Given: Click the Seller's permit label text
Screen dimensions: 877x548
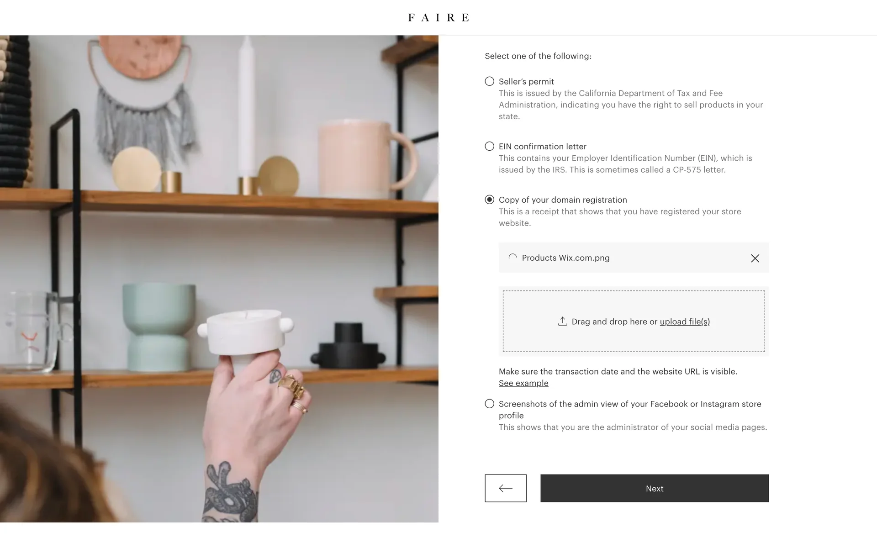Looking at the screenshot, I should click(x=526, y=81).
